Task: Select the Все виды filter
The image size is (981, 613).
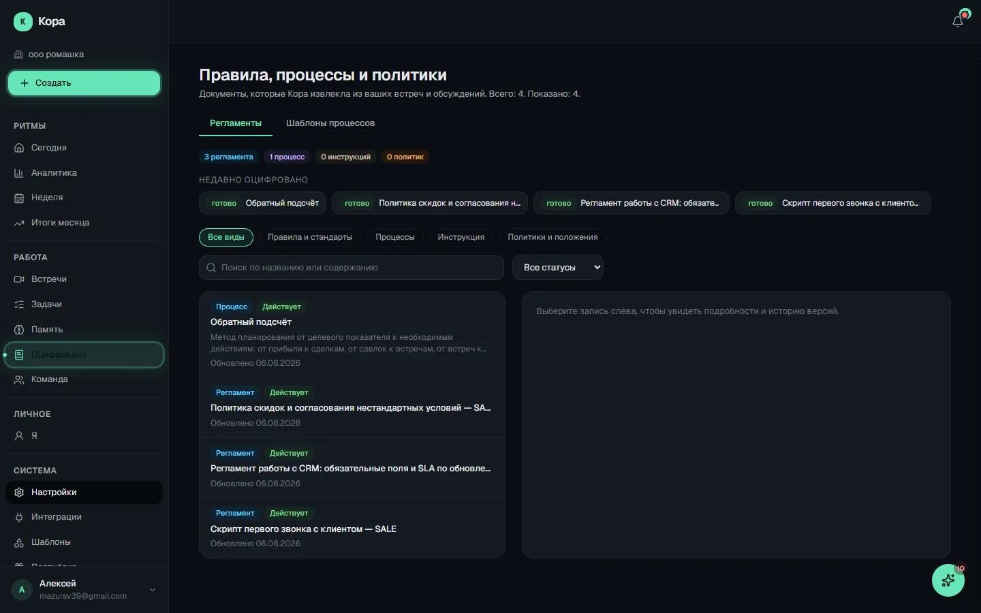Action: pyautogui.click(x=226, y=237)
